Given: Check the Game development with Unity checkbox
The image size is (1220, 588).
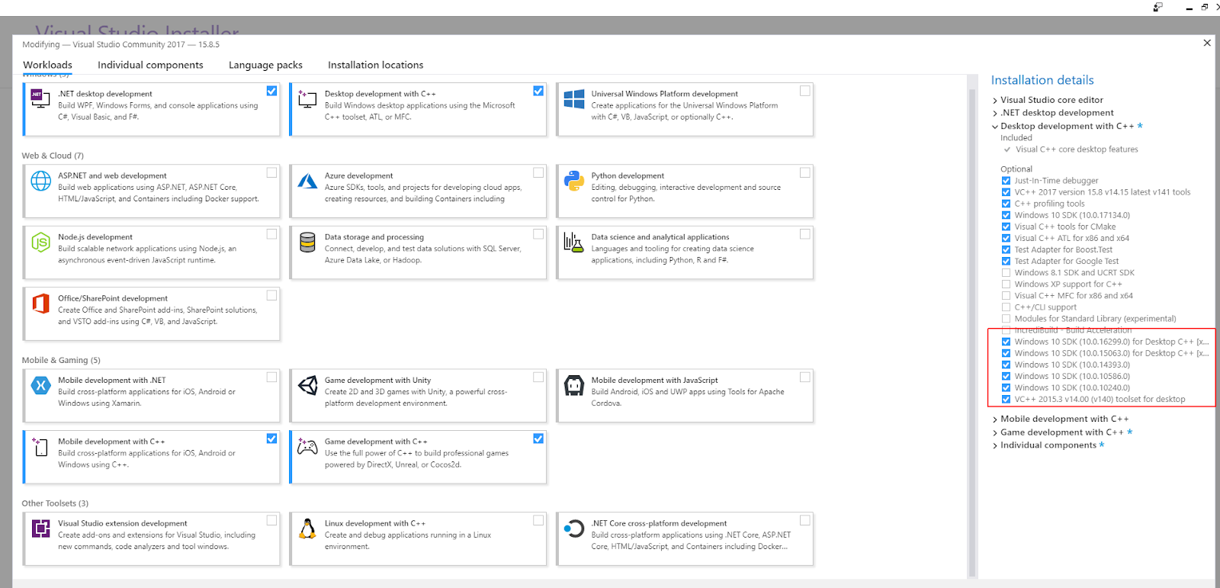Looking at the screenshot, I should coord(538,377).
